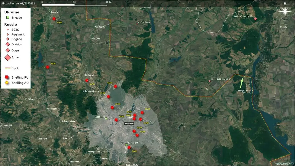Select the 127th Inf green brigade square

click(x=126, y=144)
